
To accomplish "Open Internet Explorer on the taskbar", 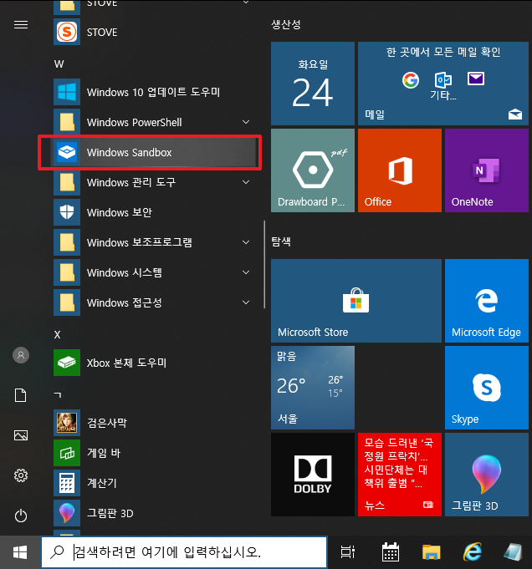I will pyautogui.click(x=473, y=552).
